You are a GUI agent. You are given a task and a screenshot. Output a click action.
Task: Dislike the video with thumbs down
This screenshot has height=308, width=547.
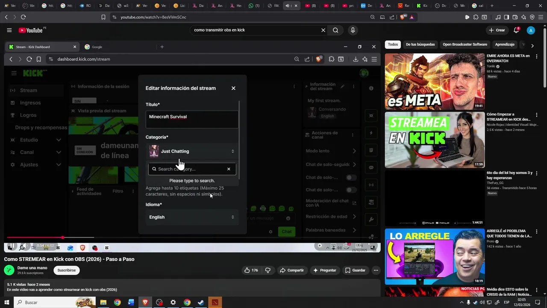tap(268, 270)
